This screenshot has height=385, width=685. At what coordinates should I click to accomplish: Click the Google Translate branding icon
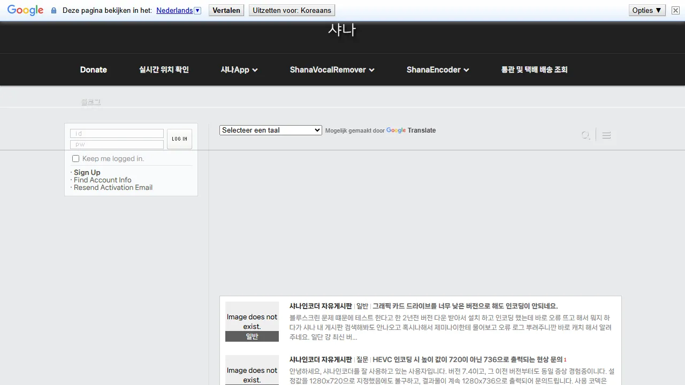click(x=396, y=130)
